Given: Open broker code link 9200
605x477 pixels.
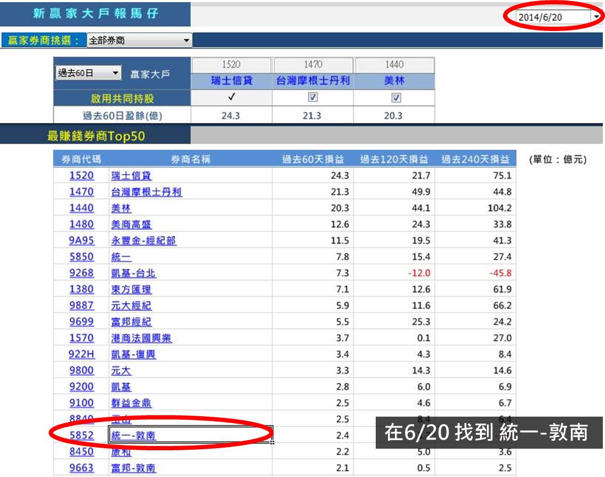Looking at the screenshot, I should click(81, 386).
